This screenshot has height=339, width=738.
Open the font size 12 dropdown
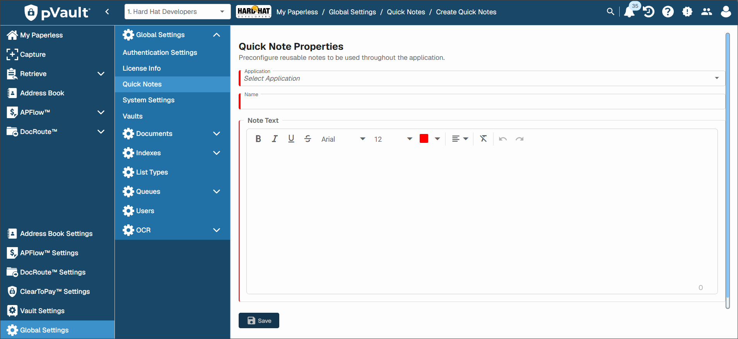[x=393, y=139]
